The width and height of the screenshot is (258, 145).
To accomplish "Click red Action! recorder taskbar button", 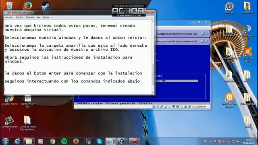I will (x=134, y=141).
